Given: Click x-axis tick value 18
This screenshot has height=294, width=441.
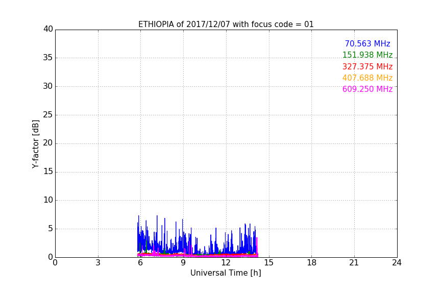Looking at the screenshot, I should point(312,263).
